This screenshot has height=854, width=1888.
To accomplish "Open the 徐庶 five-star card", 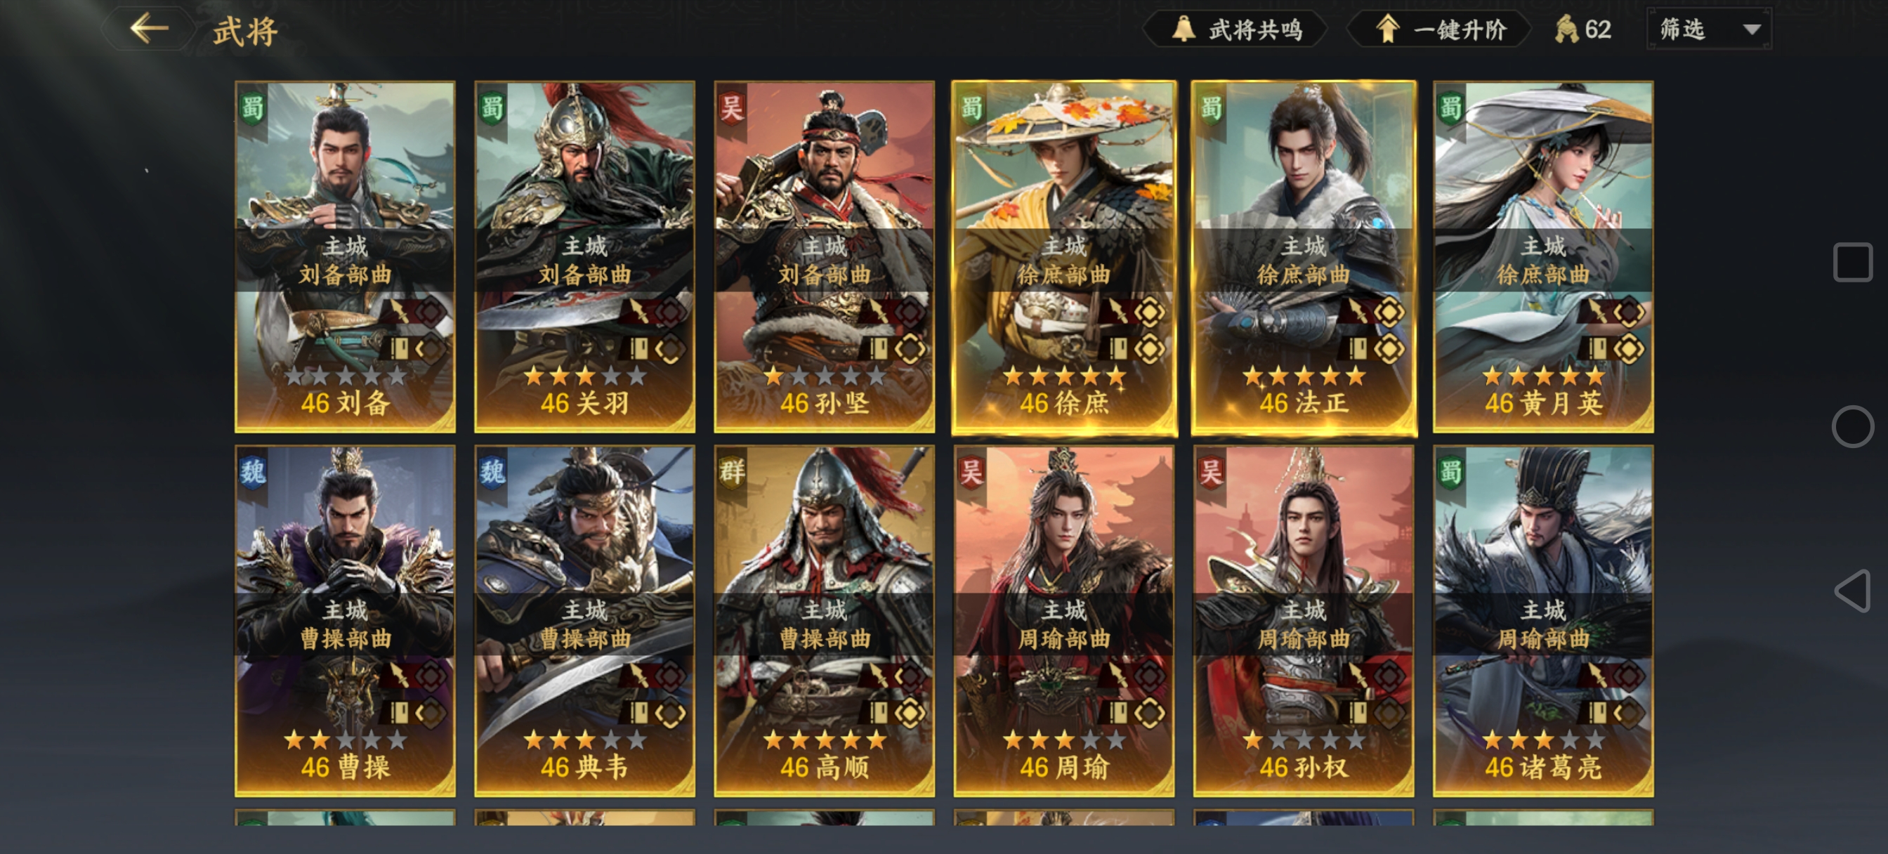I will 1063,256.
